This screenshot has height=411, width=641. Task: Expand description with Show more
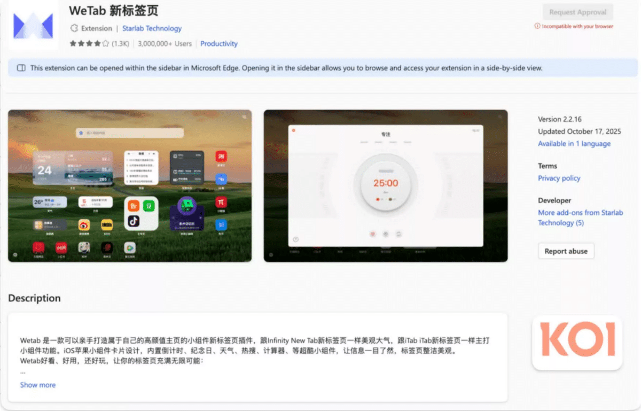38,385
